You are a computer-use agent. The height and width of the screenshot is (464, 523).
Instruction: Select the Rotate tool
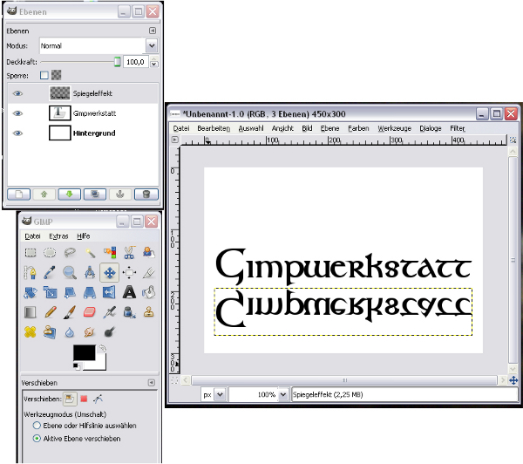pos(31,292)
